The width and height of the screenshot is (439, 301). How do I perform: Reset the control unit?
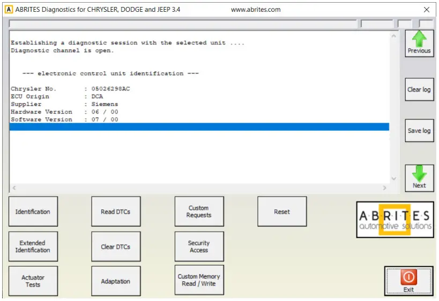tap(282, 212)
